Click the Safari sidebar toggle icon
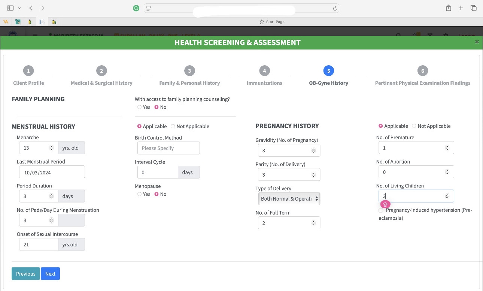The image size is (483, 291). 10,8
